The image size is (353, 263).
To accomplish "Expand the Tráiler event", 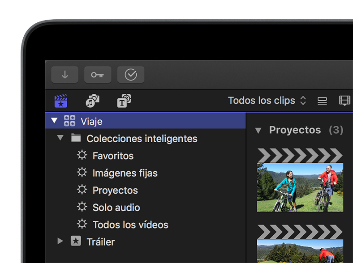I will (60, 242).
